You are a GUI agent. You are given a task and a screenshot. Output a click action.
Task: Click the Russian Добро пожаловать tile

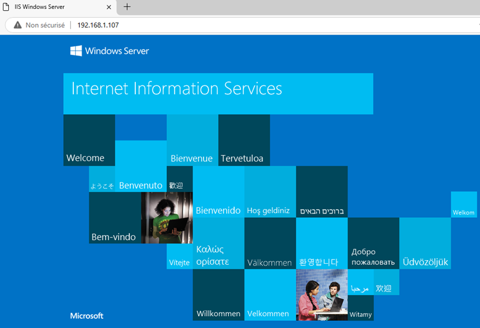coord(373,243)
